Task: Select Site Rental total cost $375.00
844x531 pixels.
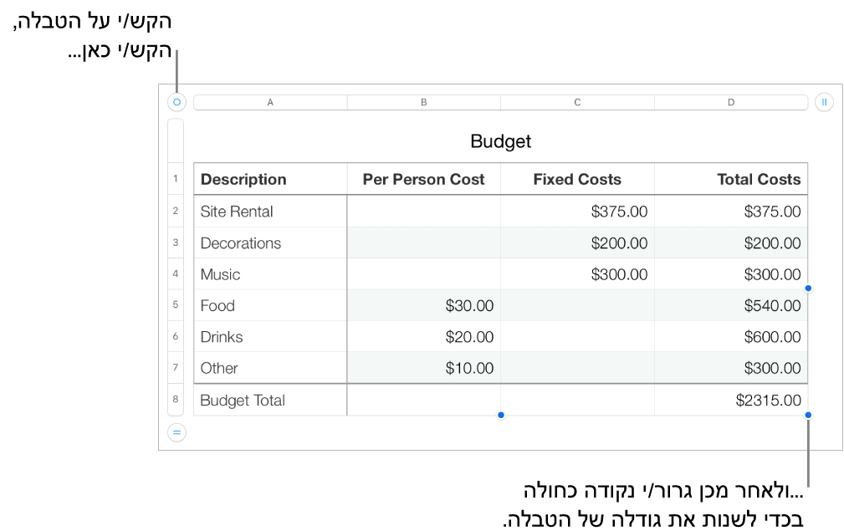Action: point(731,212)
